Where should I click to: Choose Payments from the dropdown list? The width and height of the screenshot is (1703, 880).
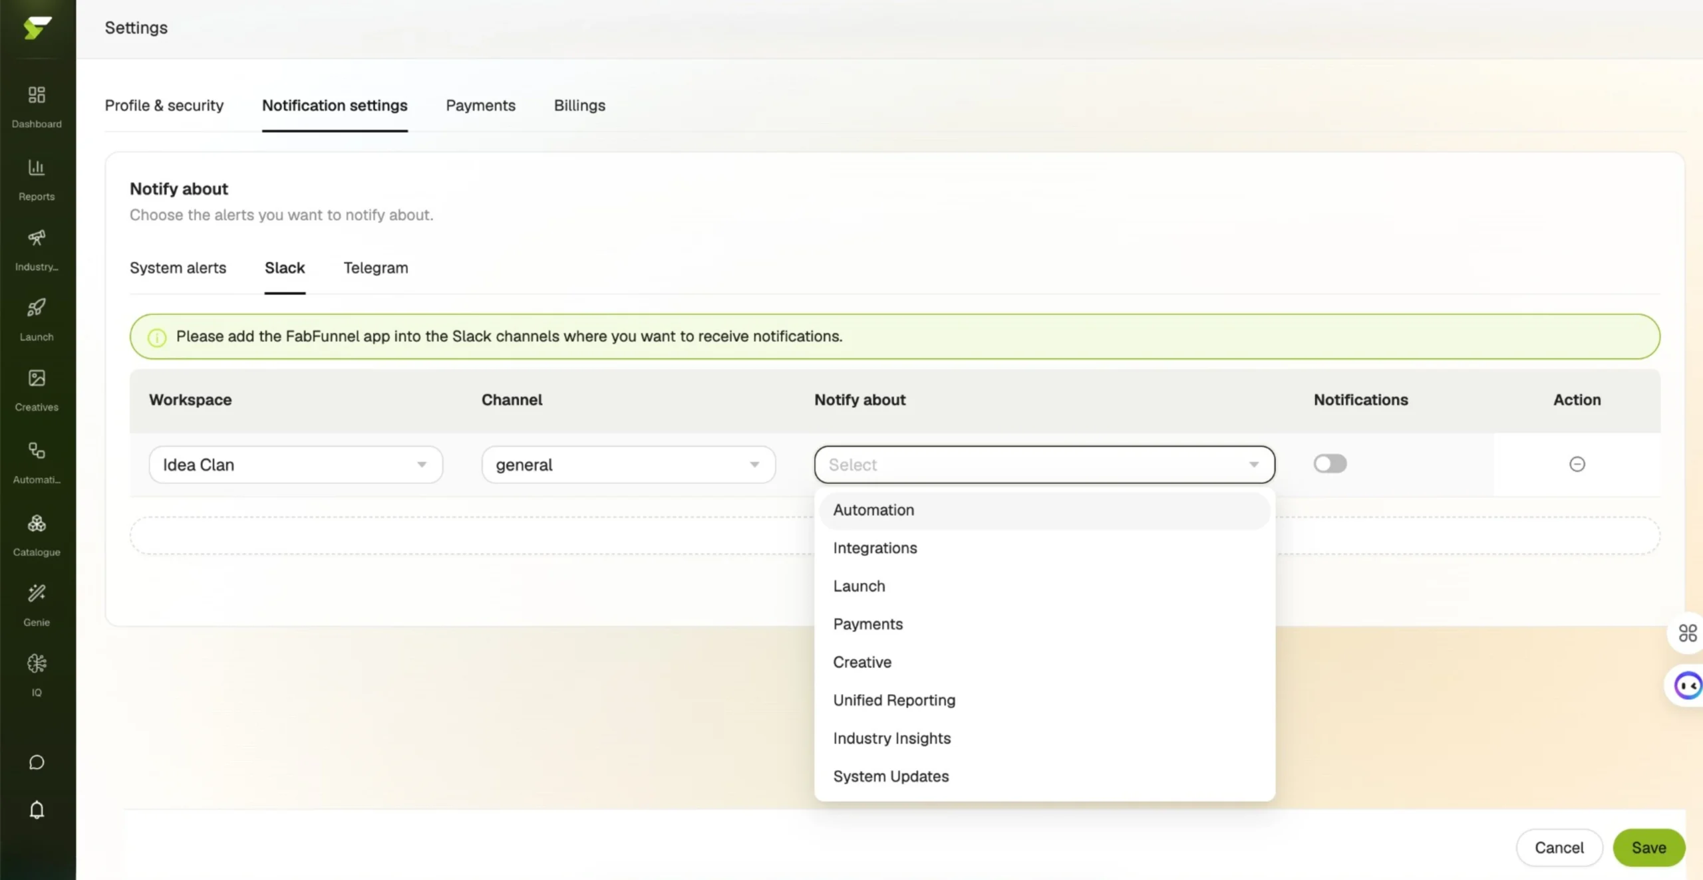[x=1044, y=624]
